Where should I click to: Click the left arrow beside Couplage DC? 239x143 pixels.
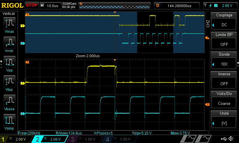click(213, 25)
